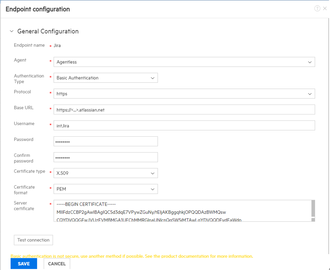Click the CANCEL button
The image size is (330, 270).
coord(56,264)
